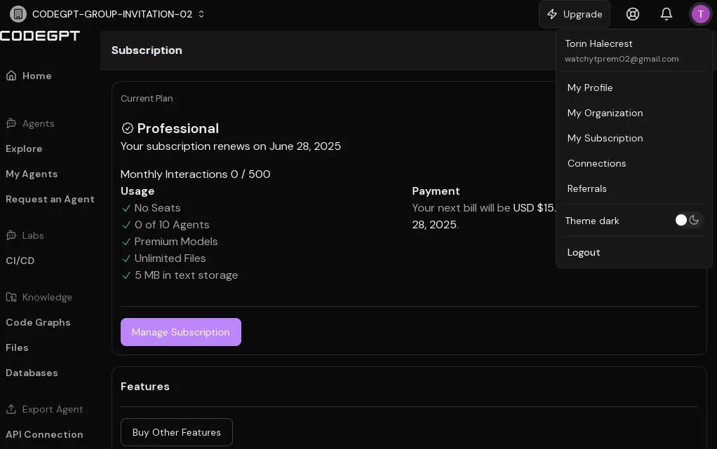Image resolution: width=717 pixels, height=449 pixels.
Task: Click the Manage Subscription button
Action: [x=180, y=332]
